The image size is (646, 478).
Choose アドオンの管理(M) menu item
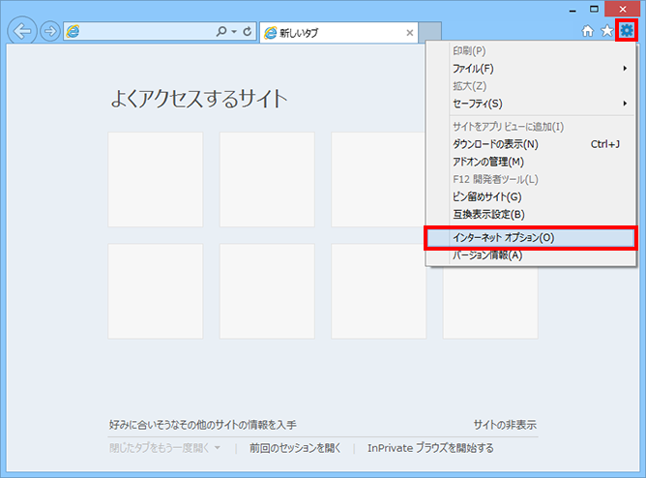(488, 162)
